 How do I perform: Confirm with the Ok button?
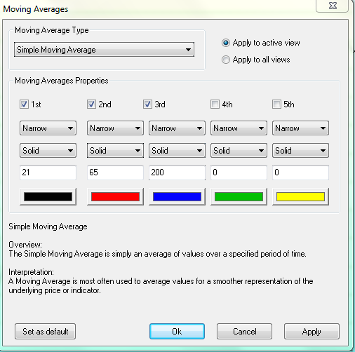tap(177, 332)
